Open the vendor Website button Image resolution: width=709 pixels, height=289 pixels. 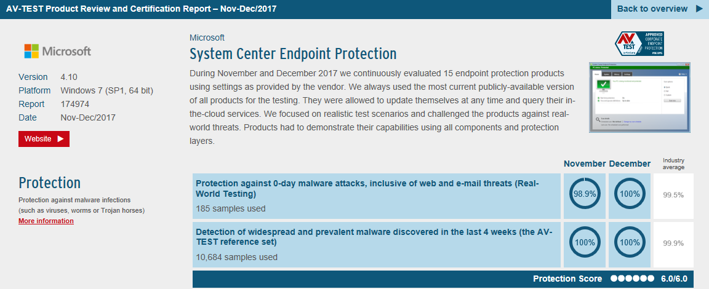tap(44, 139)
